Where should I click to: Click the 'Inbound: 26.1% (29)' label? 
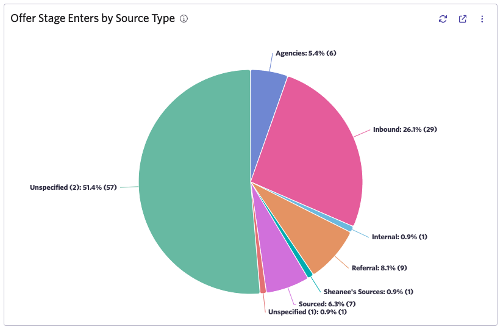(405, 129)
